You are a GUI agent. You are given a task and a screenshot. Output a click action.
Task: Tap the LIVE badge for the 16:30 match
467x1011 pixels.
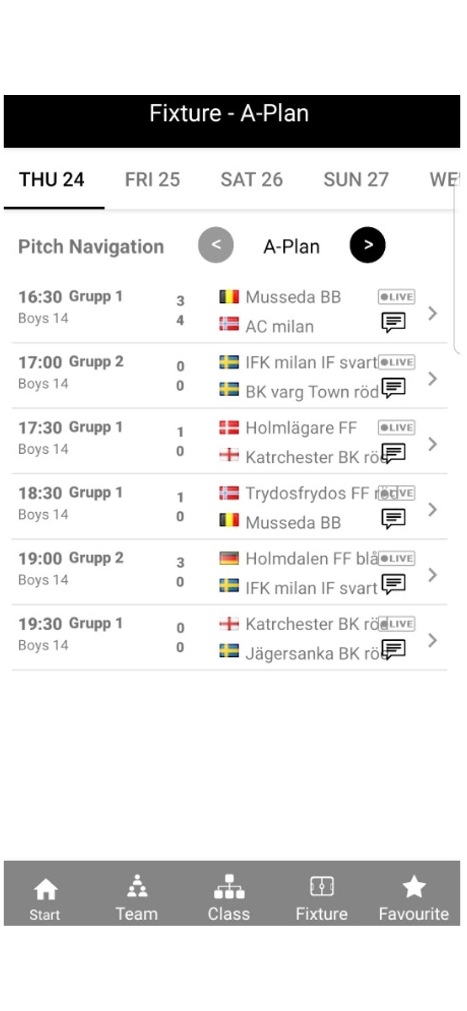(x=396, y=297)
